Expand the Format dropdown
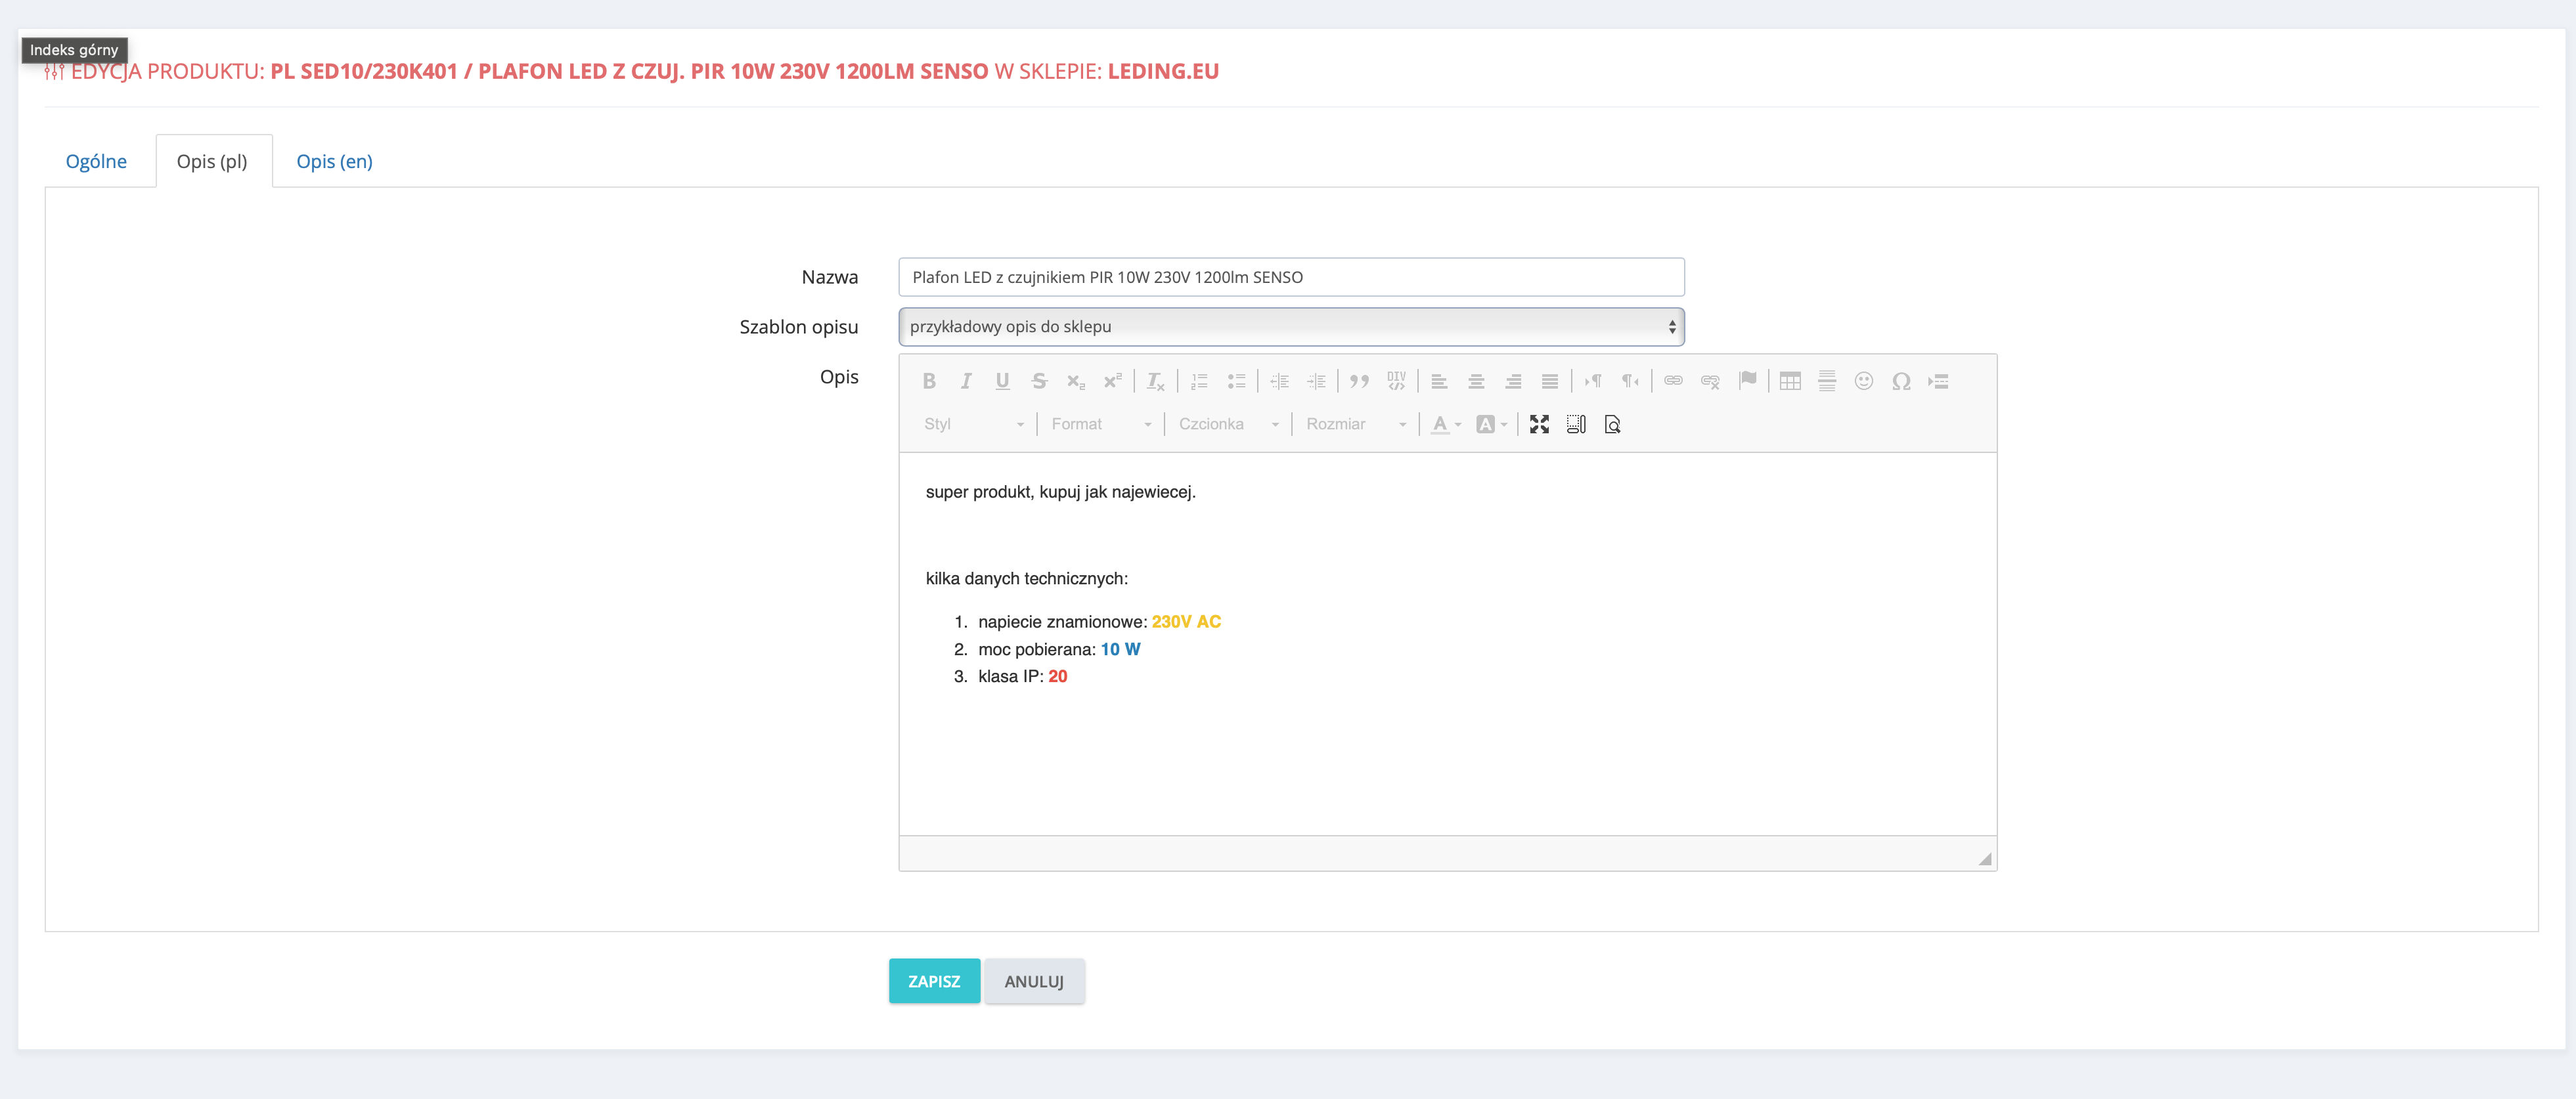This screenshot has height=1099, width=2576. pyautogui.click(x=1100, y=424)
